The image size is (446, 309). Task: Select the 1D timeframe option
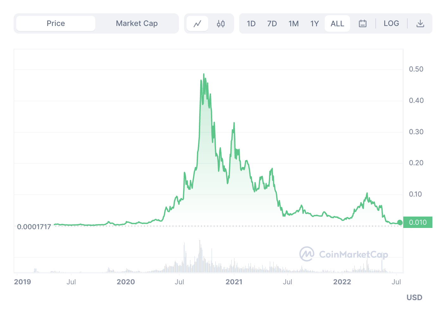coord(251,23)
